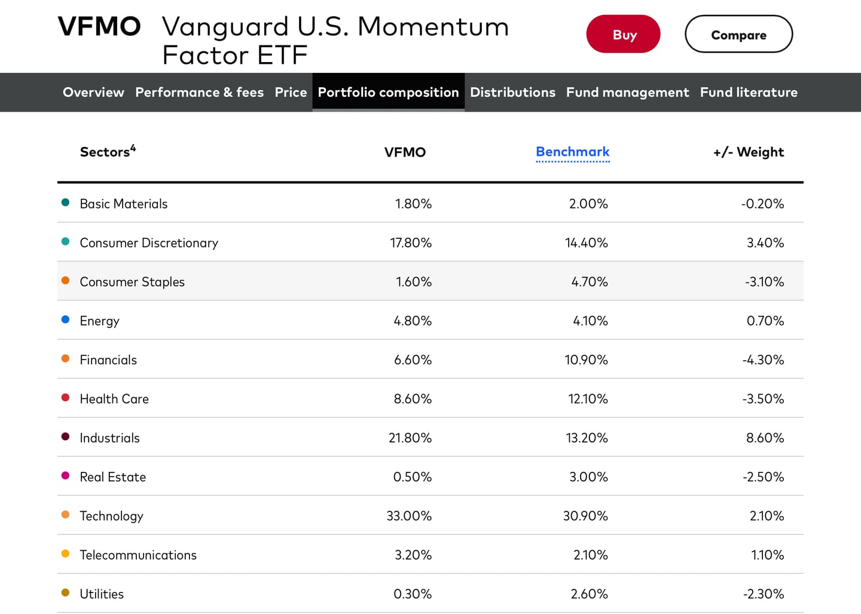This screenshot has height=614, width=861.
Task: Click the pink dot next to Real Estate
Action: [65, 475]
